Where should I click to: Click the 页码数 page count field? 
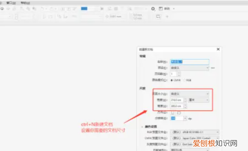(174, 74)
